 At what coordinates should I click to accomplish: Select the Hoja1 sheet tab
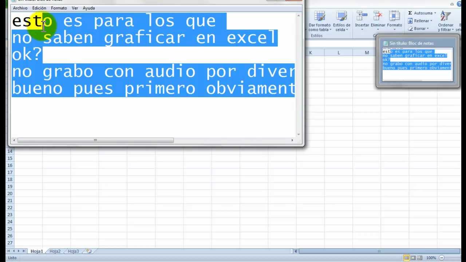coord(37,251)
